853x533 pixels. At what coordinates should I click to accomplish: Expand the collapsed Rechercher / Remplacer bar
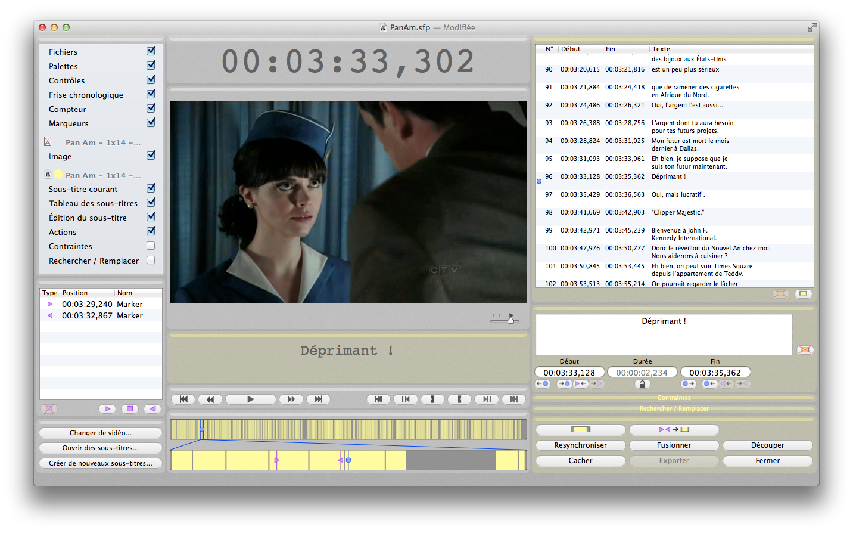[x=674, y=408]
